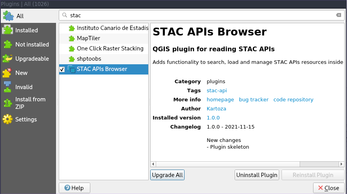Click the Install from ZIP icon
Screen dimensions: 347x194
7,103
